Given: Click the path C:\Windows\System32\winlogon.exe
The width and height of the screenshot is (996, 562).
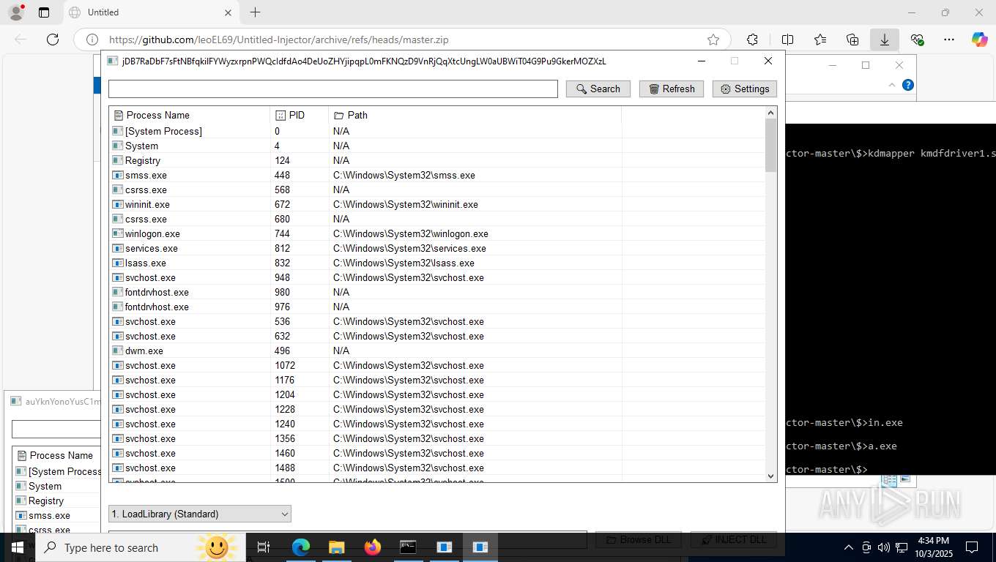Looking at the screenshot, I should tap(411, 233).
